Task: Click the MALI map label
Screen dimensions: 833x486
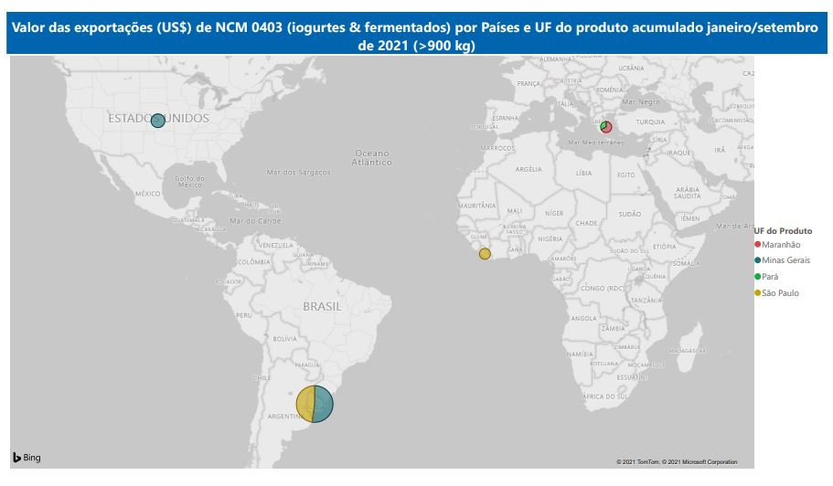Action: 514,211
